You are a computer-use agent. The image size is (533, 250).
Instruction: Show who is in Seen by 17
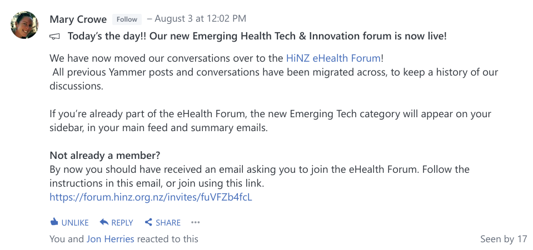click(x=504, y=239)
